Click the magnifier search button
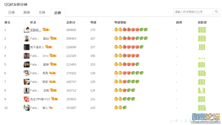The height and width of the screenshot is (125, 222). pyautogui.click(x=216, y=12)
